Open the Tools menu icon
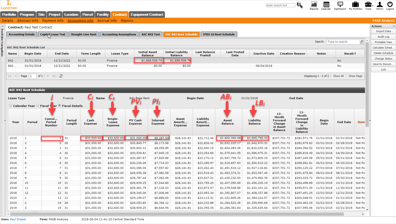The height and width of the screenshot is (224, 396). coord(369,6)
